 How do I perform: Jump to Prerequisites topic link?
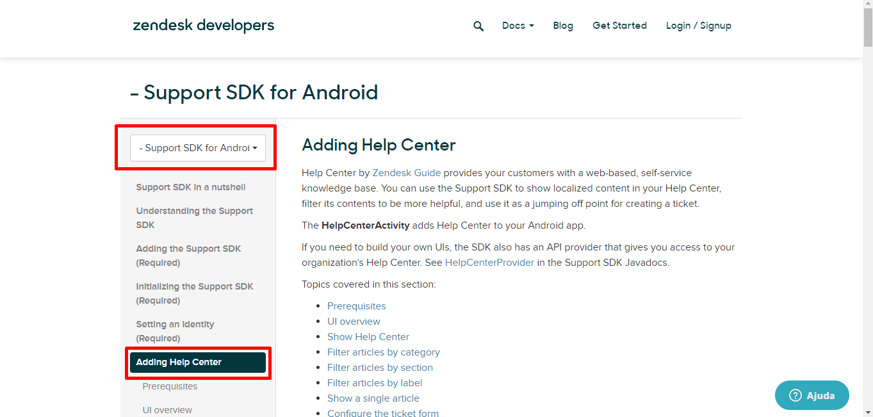click(357, 306)
